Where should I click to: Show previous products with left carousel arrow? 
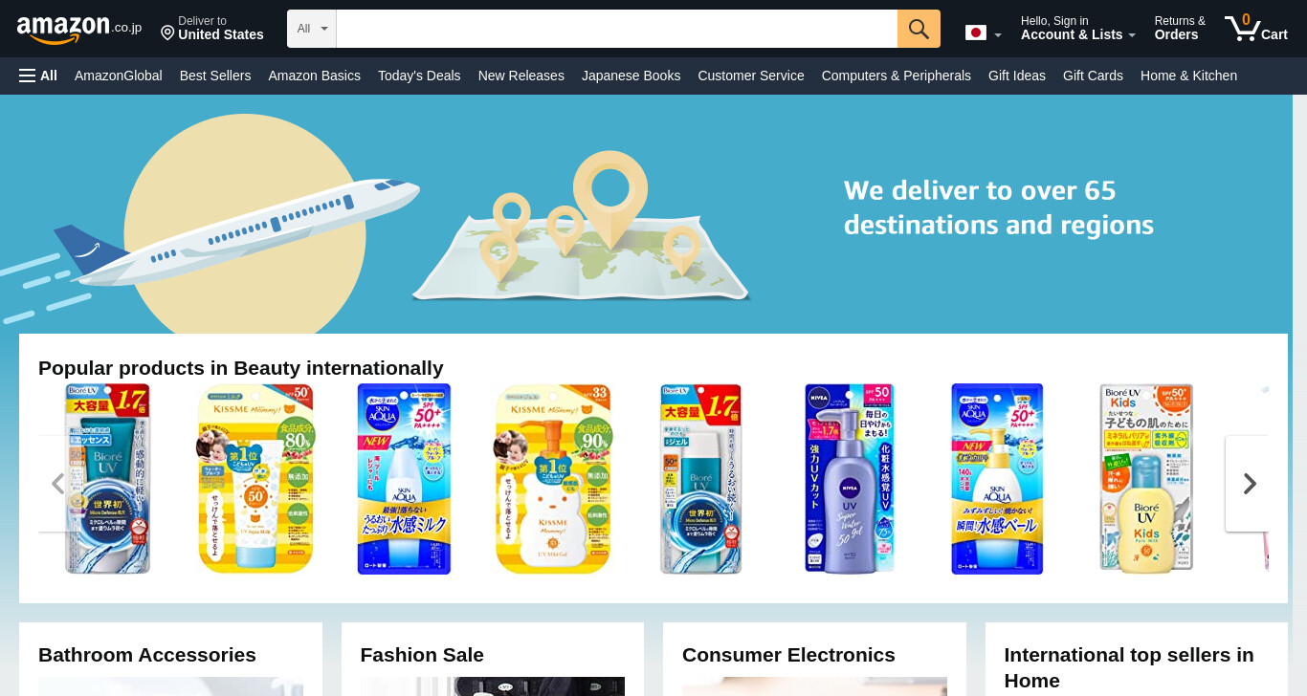58,484
